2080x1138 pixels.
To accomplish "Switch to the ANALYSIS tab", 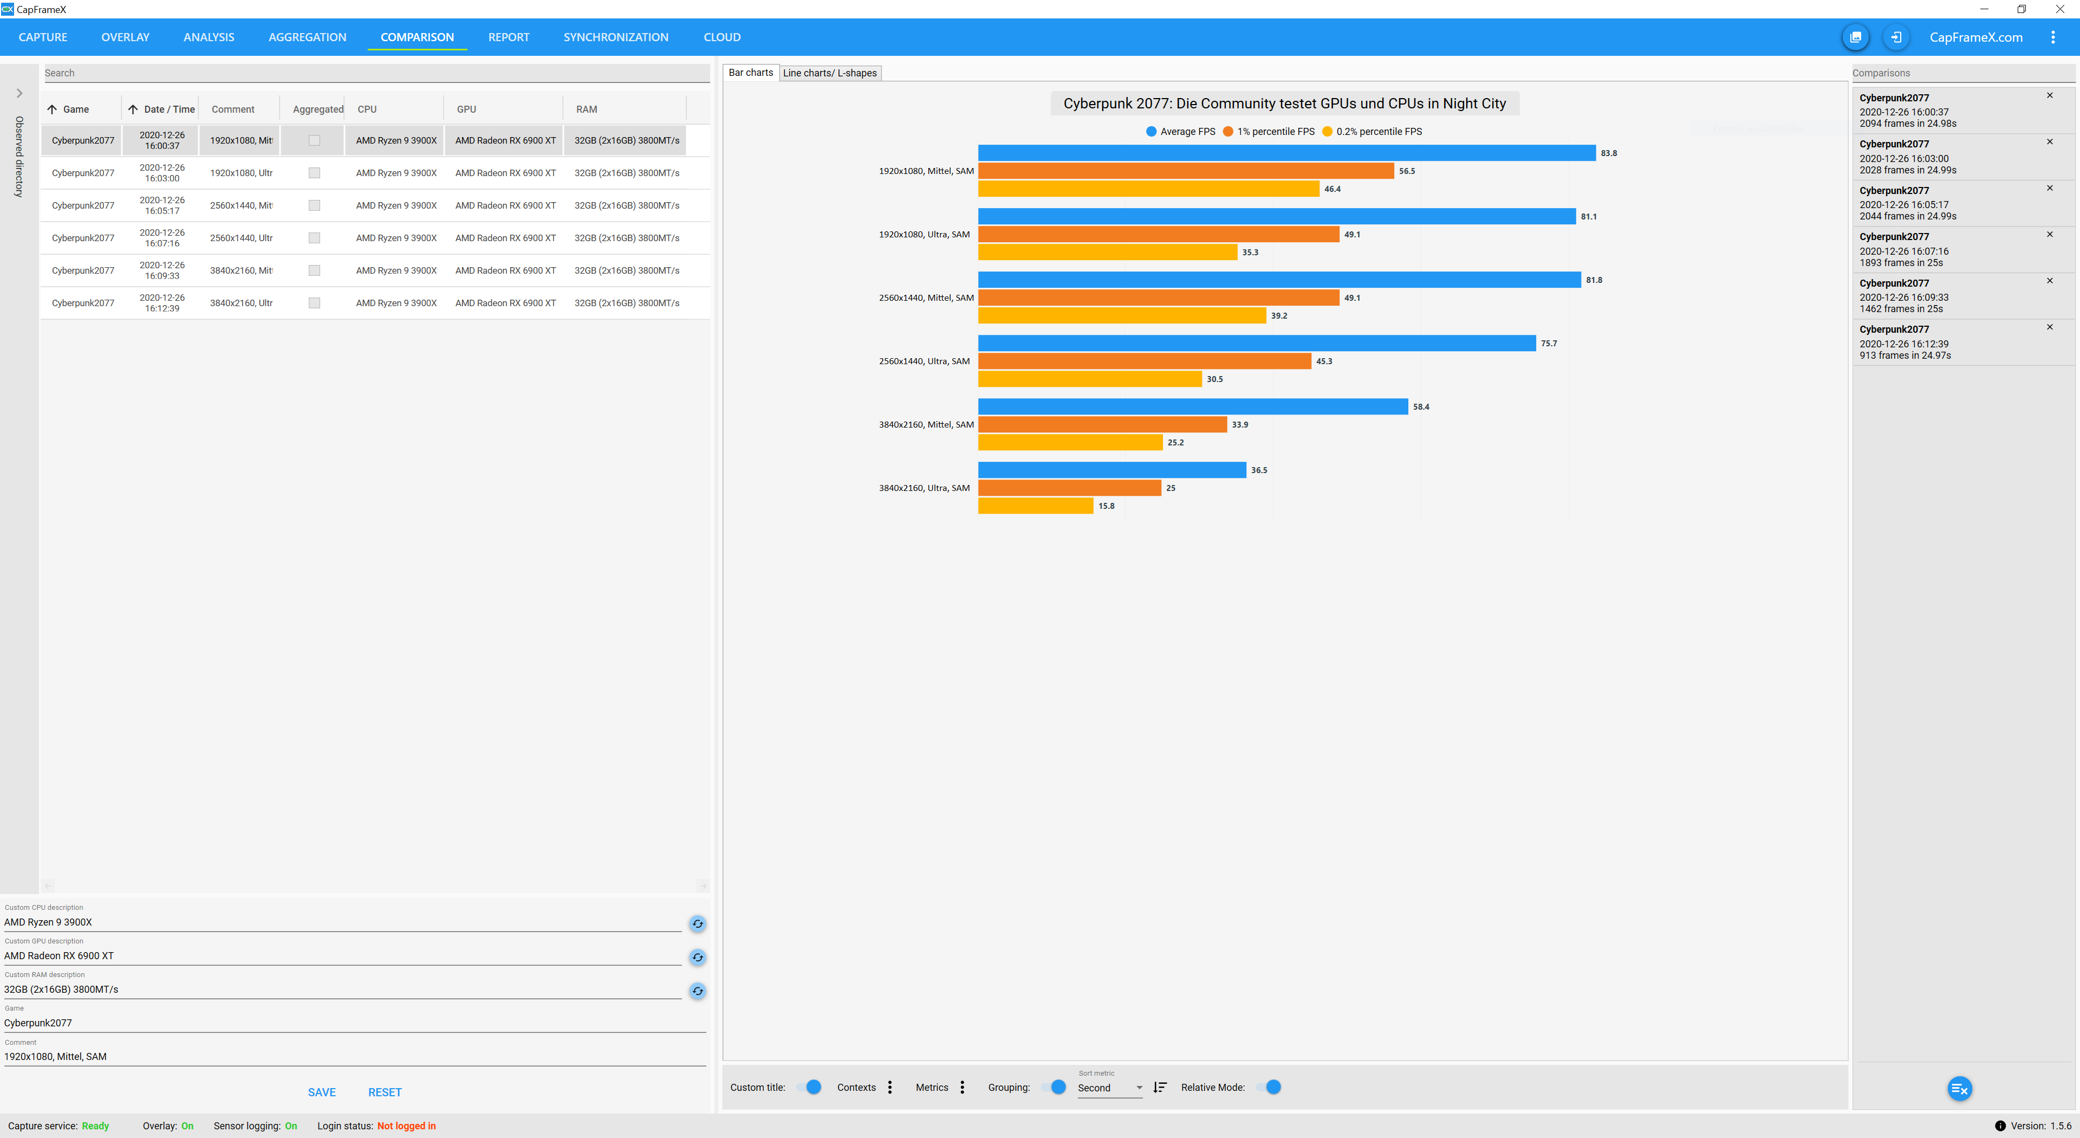I will pyautogui.click(x=209, y=37).
